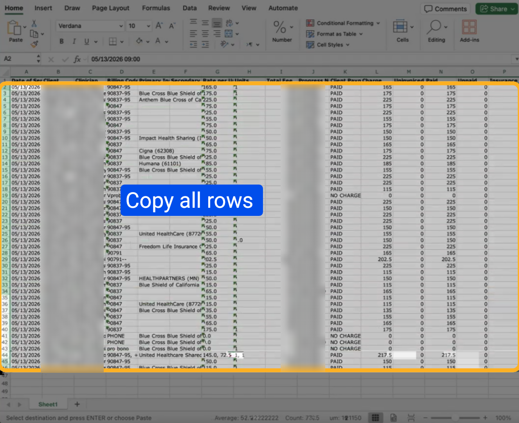519x423 pixels.
Task: Toggle Bold formatting
Action: [x=61, y=41]
